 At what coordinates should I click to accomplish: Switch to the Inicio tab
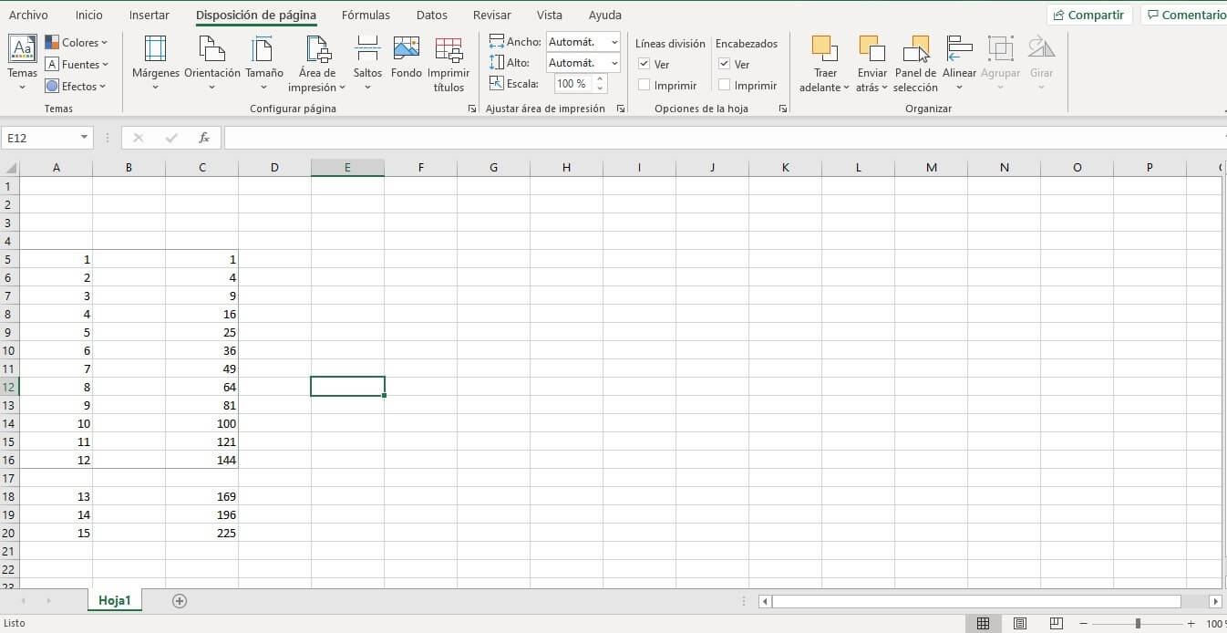click(89, 15)
